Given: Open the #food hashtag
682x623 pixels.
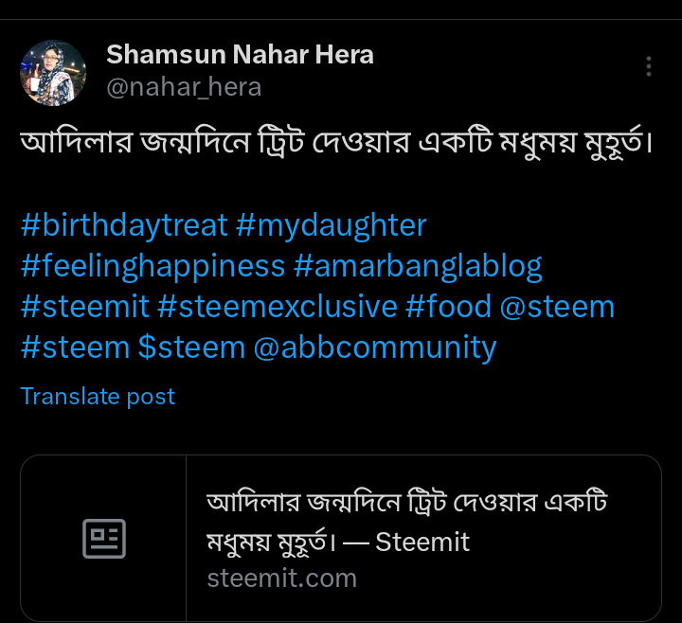Looking at the screenshot, I should pyautogui.click(x=448, y=307).
